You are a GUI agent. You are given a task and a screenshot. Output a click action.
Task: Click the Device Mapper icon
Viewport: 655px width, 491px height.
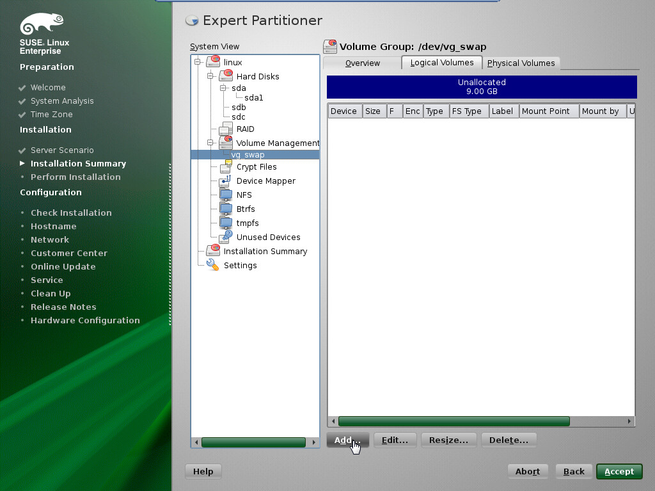click(x=226, y=181)
